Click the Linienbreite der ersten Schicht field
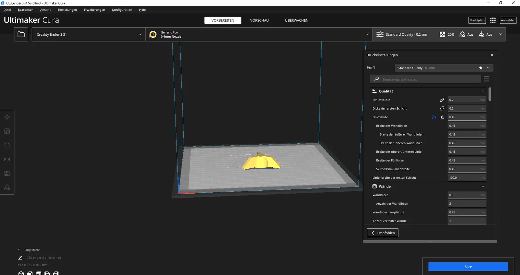Viewport: 520px width, 275px height. (x=467, y=178)
